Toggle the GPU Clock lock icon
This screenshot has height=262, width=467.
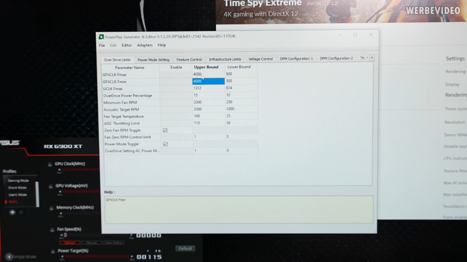[x=50, y=164]
